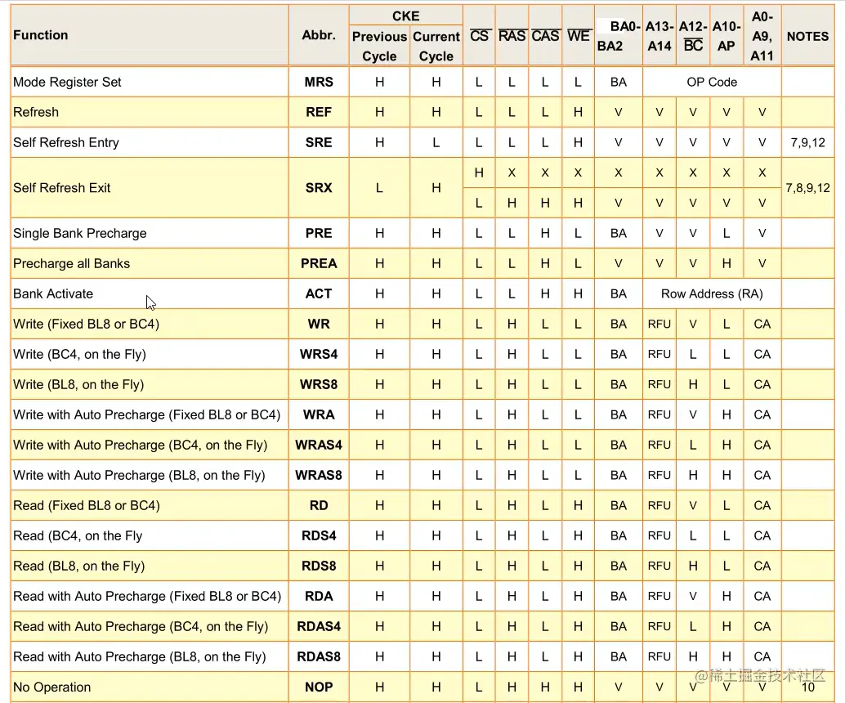This screenshot has width=845, height=703.
Task: Click the Self Refresh Exit function name
Action: coord(61,188)
